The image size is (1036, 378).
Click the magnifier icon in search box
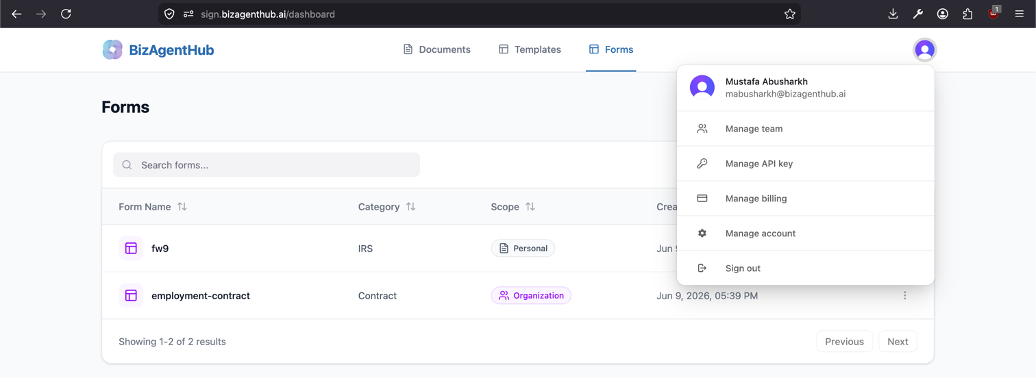127,165
